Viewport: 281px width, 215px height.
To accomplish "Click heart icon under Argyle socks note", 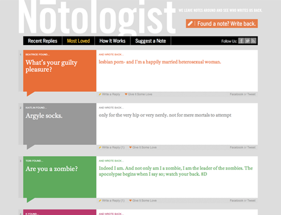I will point(130,147).
